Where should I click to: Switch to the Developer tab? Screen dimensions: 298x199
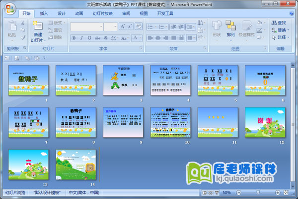click(x=165, y=13)
